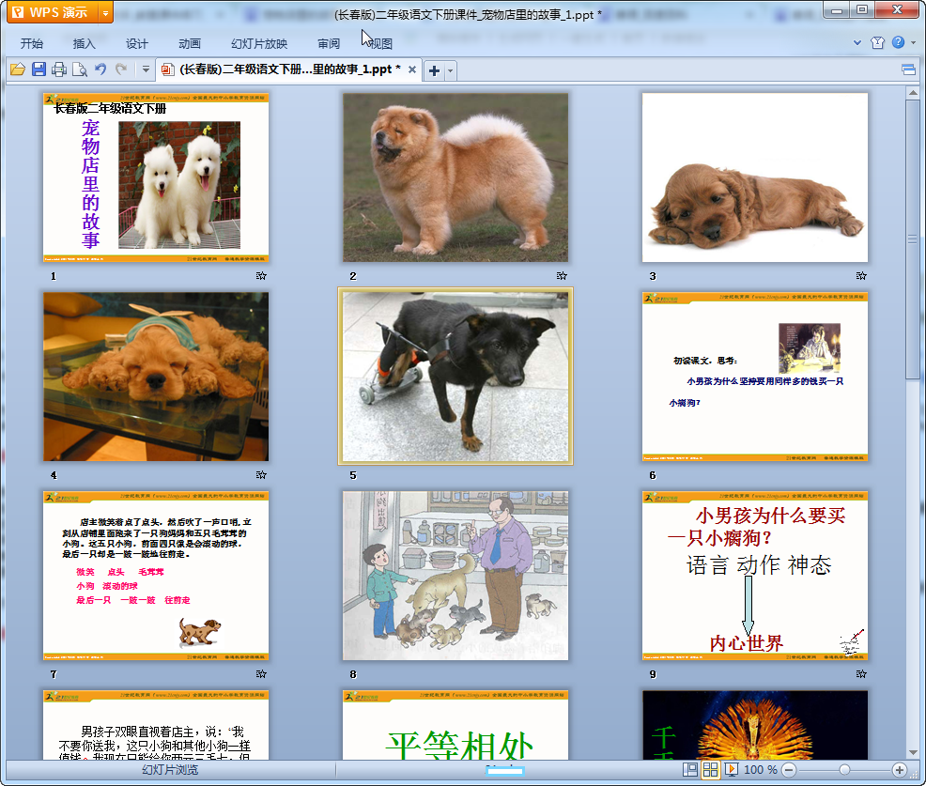Click the 幻灯片浏览 status bar label
The width and height of the screenshot is (926, 786).
coord(170,769)
